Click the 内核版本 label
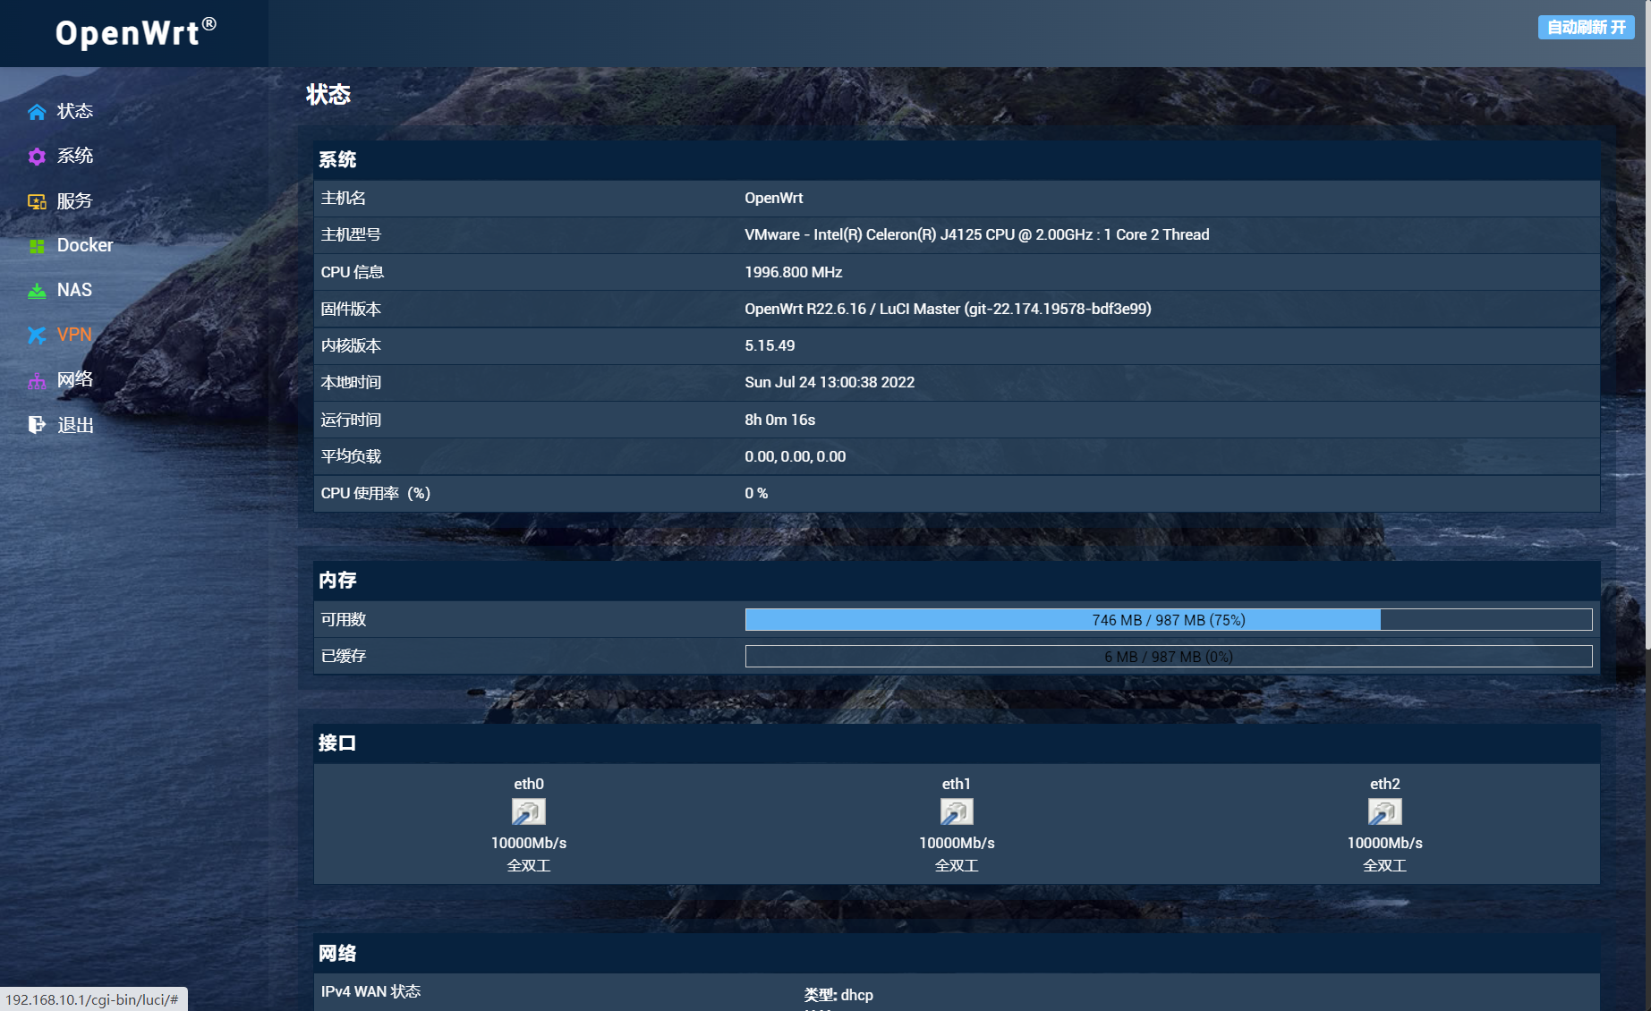The image size is (1651, 1011). [x=351, y=345]
